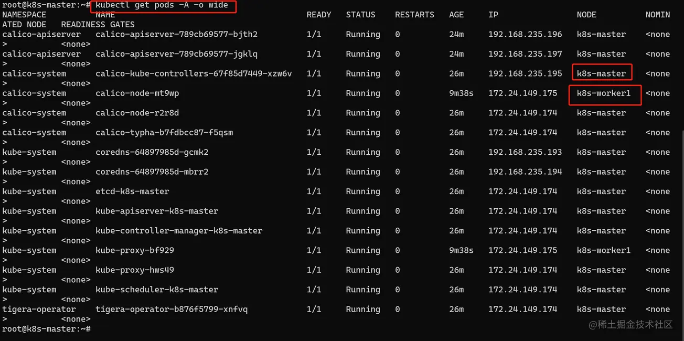Click age 24m in calico-apiserver bjth2 row

coord(456,35)
